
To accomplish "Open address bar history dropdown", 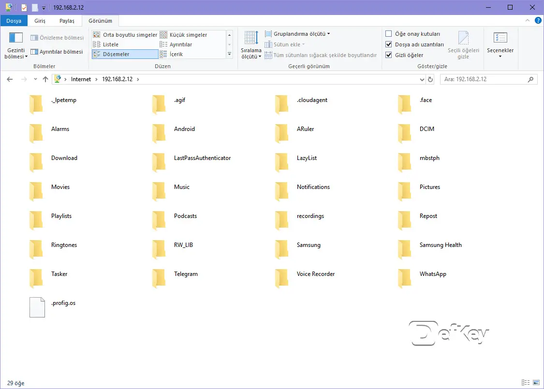I will click(422, 79).
